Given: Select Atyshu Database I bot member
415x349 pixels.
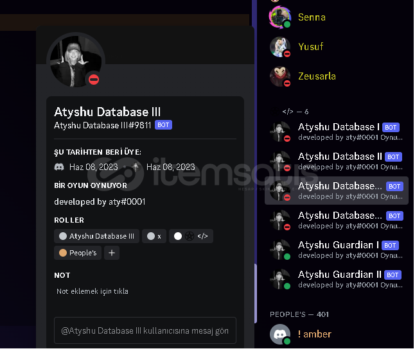Looking at the screenshot, I should 336,132.
